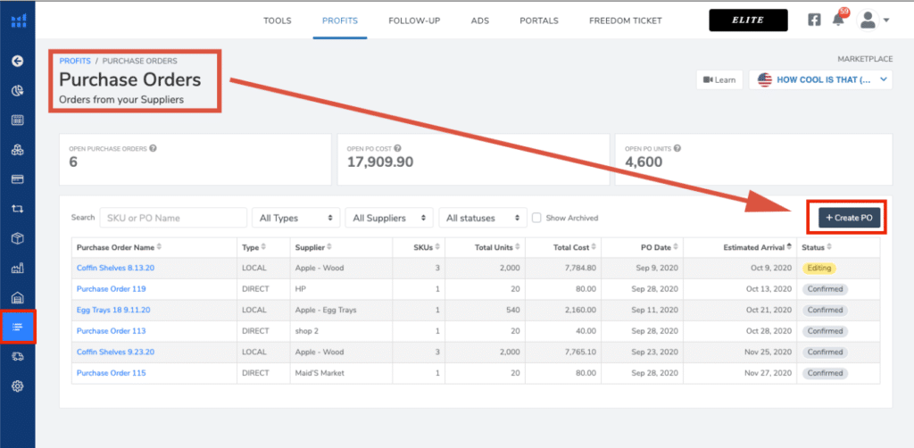Open the FREEDOM TICKET top menu
This screenshot has height=448, width=914.
point(626,21)
